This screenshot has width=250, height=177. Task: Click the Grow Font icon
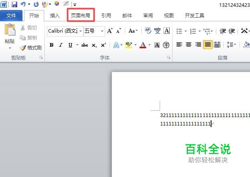pos(110,31)
